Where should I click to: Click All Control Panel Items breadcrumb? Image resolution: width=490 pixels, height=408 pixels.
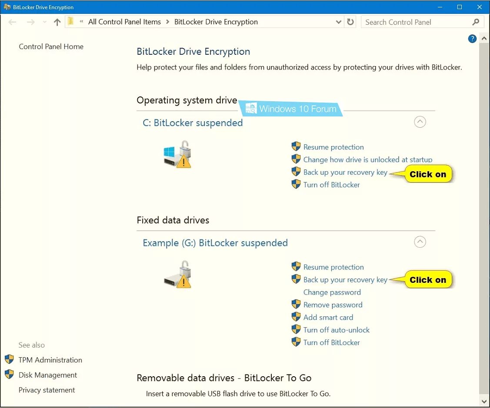(124, 22)
